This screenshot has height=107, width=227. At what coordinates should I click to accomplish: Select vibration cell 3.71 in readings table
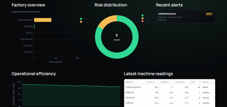[167, 98]
